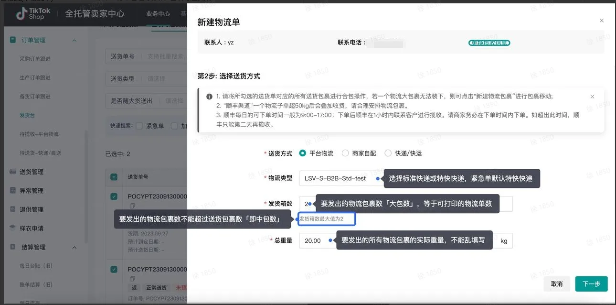
Task: Click the 正常送货 tag
Action: pos(157,288)
